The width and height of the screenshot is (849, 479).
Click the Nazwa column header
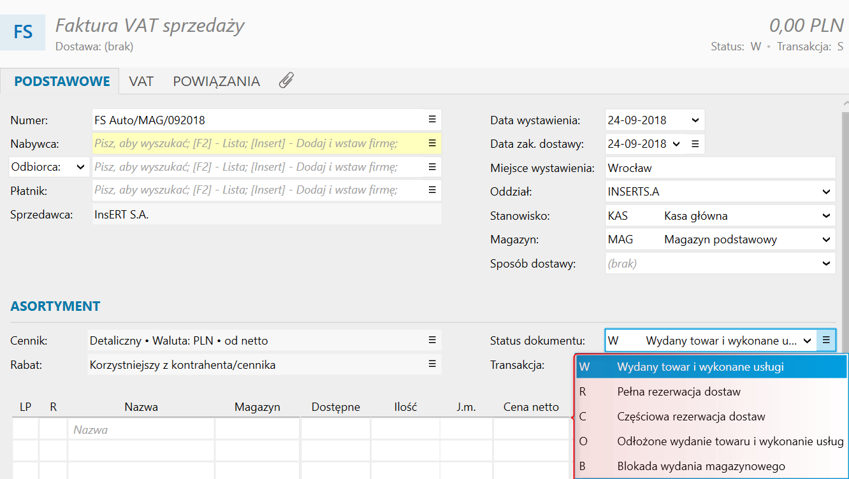click(x=141, y=407)
